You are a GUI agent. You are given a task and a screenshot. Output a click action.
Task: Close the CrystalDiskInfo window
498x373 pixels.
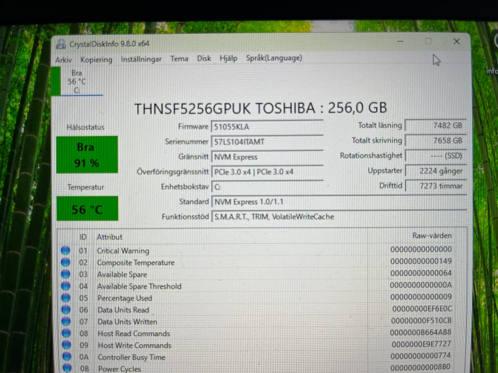coord(457,41)
